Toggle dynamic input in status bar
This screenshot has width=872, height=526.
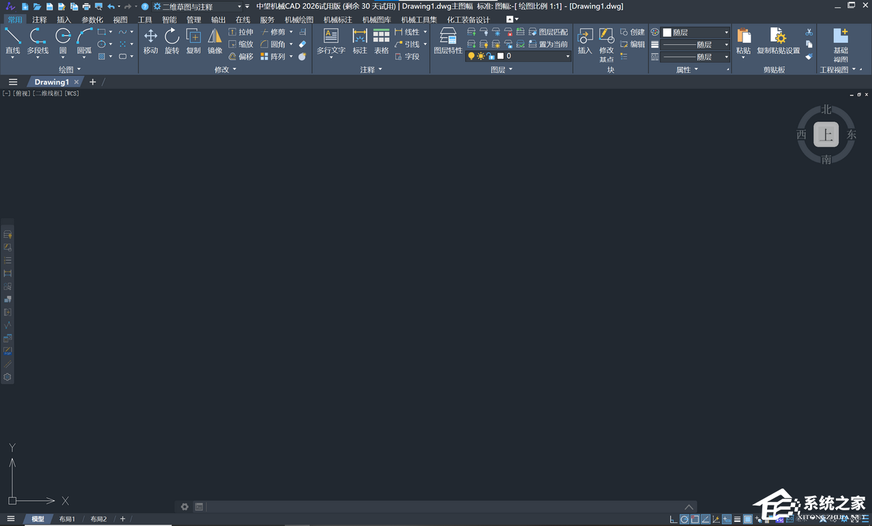coord(727,520)
